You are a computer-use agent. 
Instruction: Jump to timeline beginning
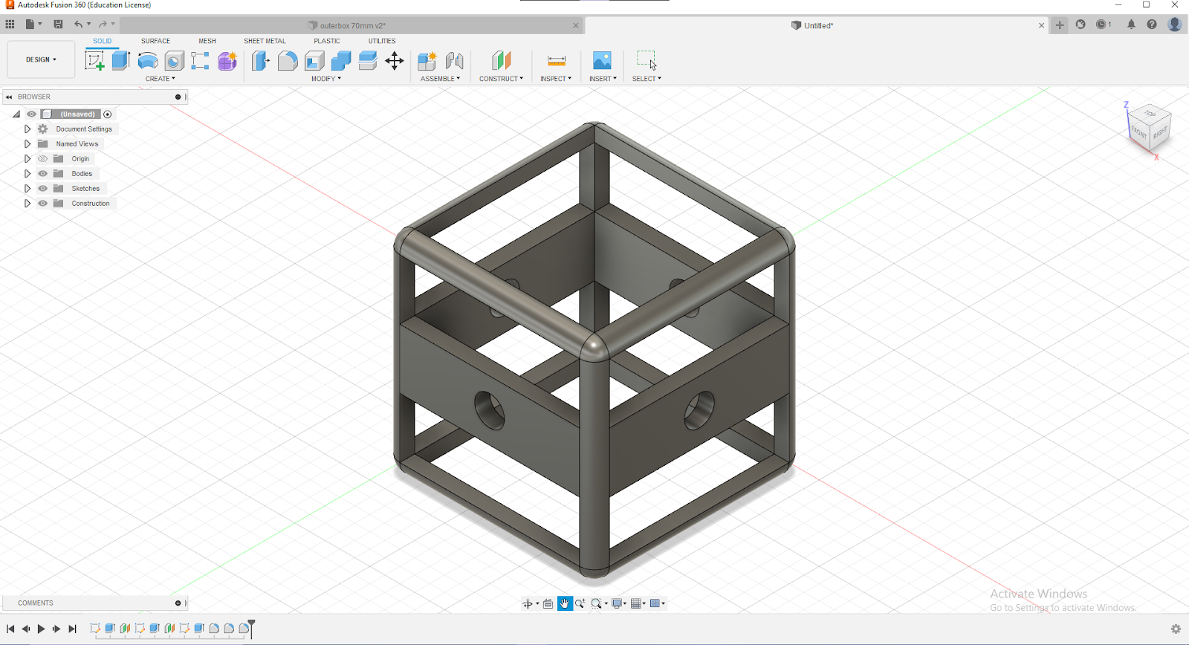10,629
